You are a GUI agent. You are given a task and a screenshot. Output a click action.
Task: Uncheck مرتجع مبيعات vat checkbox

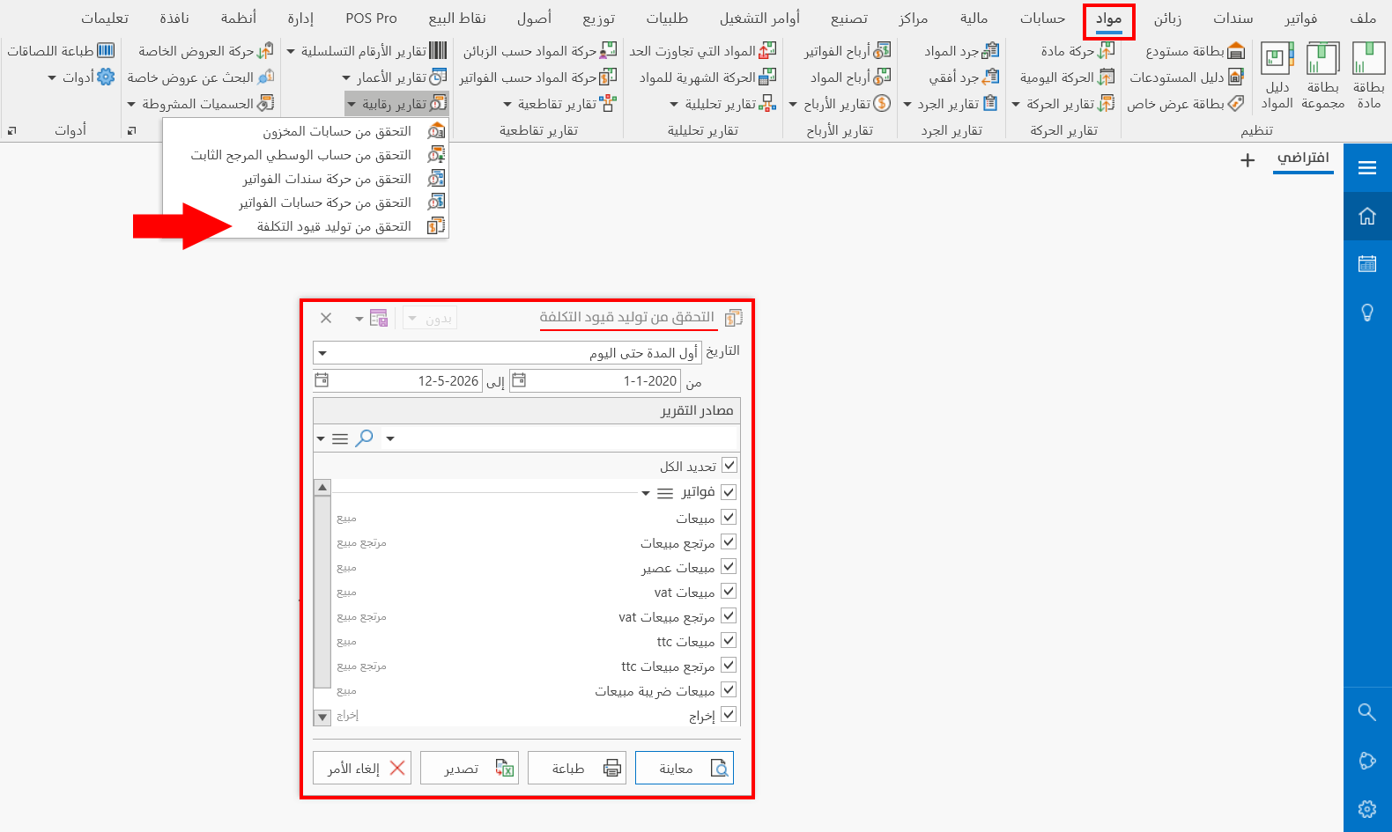(x=729, y=616)
